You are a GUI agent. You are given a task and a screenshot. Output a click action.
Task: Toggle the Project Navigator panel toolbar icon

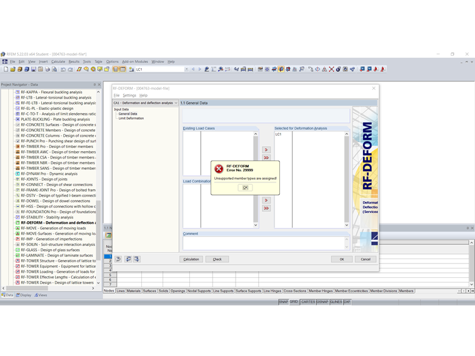pos(116,69)
